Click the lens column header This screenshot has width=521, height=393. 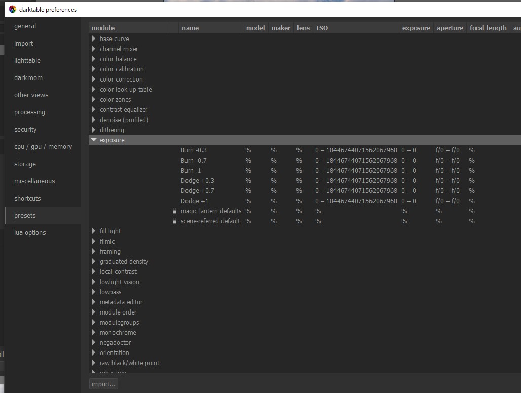(303, 28)
